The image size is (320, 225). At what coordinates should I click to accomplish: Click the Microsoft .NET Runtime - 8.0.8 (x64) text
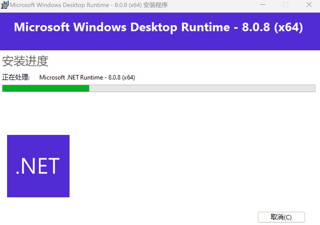(87, 78)
